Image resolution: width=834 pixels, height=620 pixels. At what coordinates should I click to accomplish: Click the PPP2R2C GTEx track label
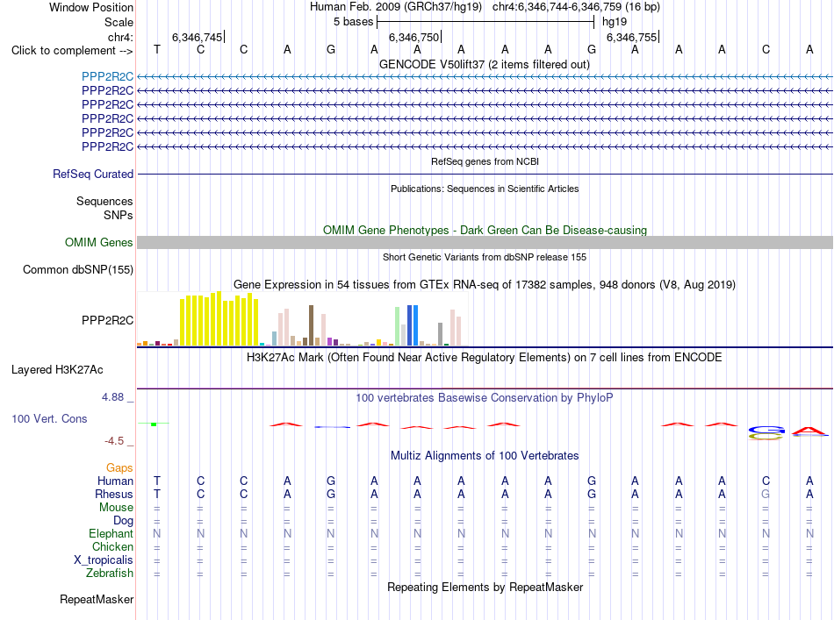click(107, 320)
